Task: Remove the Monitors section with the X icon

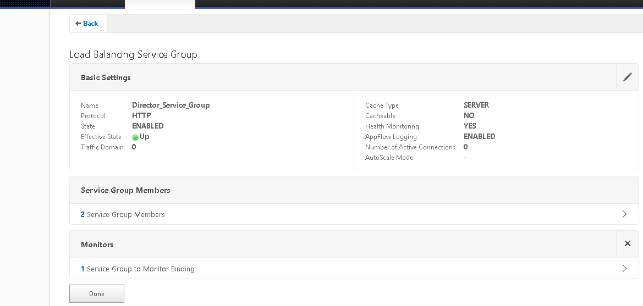Action: point(627,244)
